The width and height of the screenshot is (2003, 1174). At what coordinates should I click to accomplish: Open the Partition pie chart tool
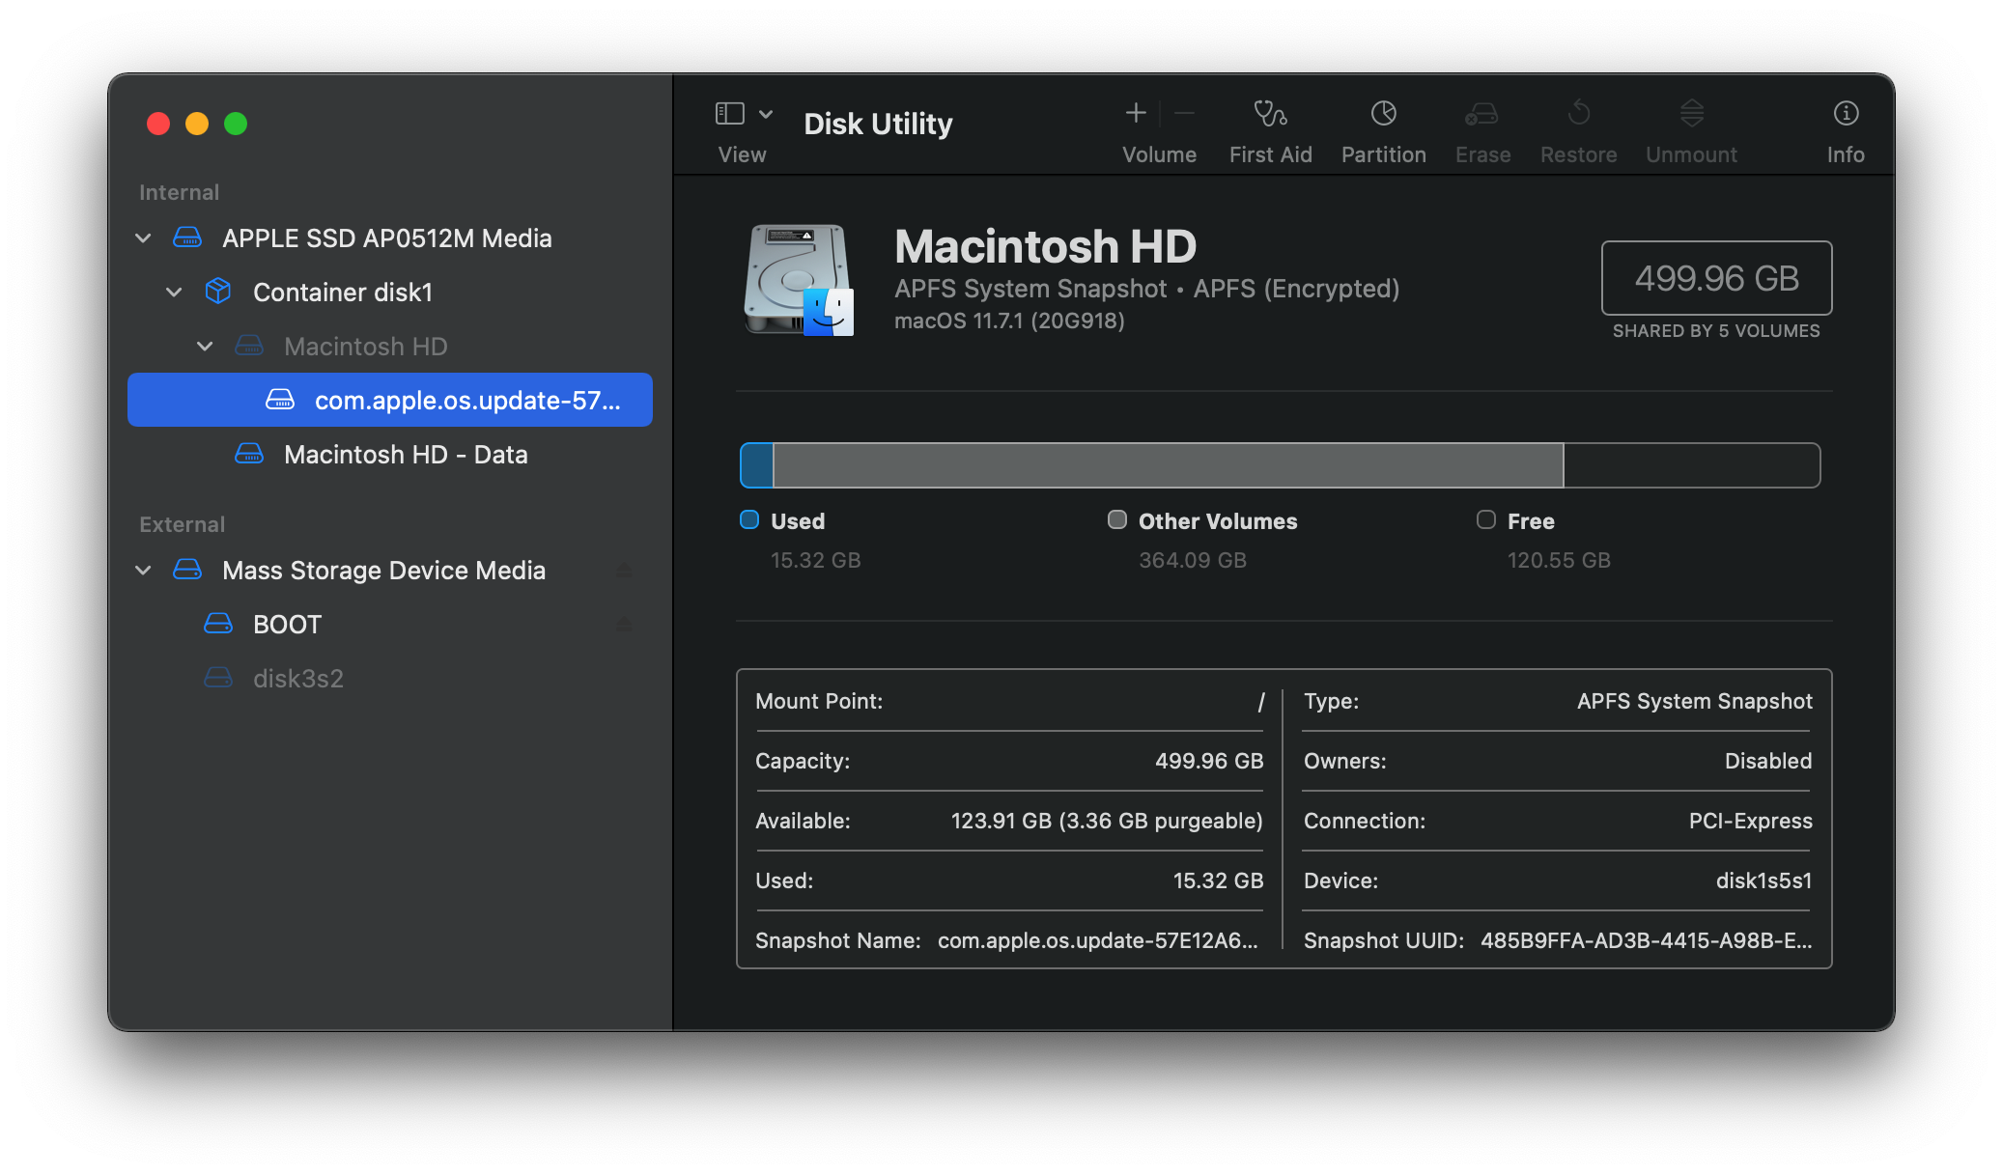(x=1383, y=114)
